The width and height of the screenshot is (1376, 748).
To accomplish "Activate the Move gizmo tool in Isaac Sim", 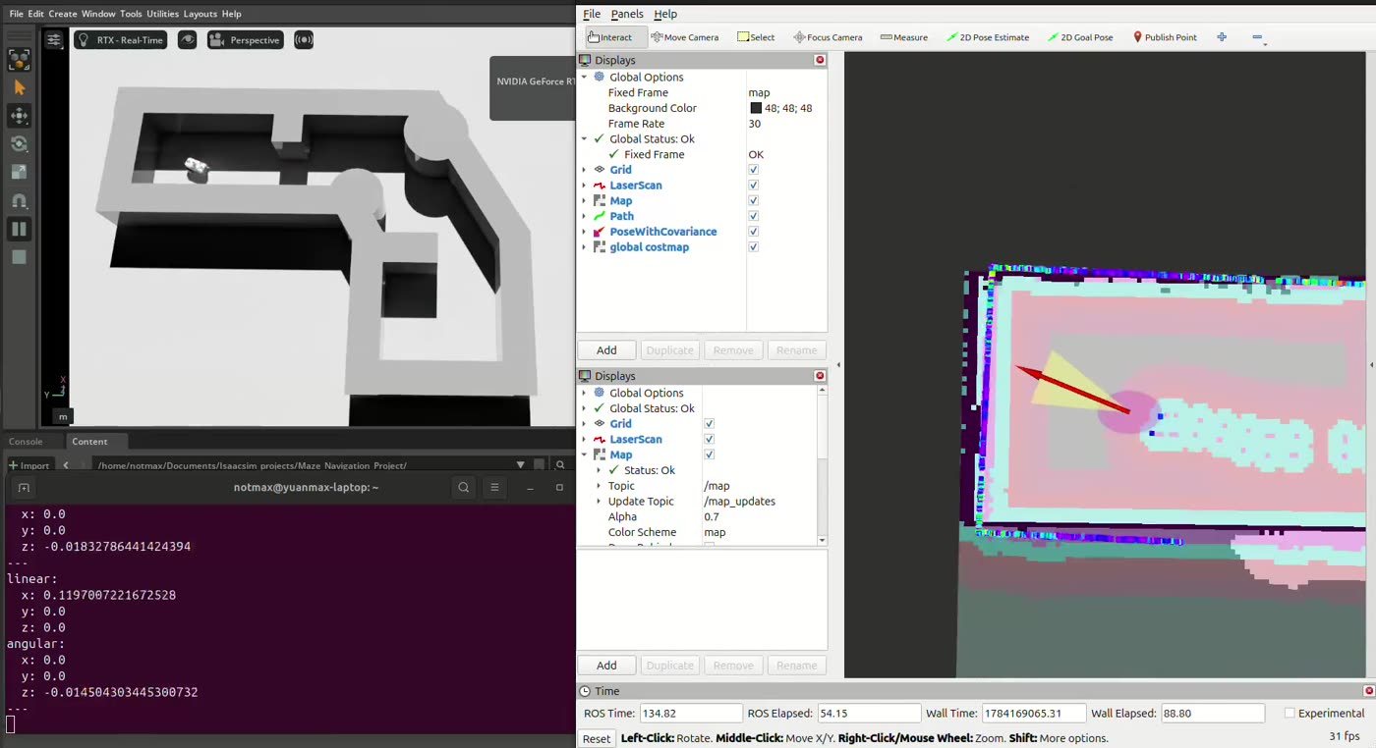I will click(19, 116).
